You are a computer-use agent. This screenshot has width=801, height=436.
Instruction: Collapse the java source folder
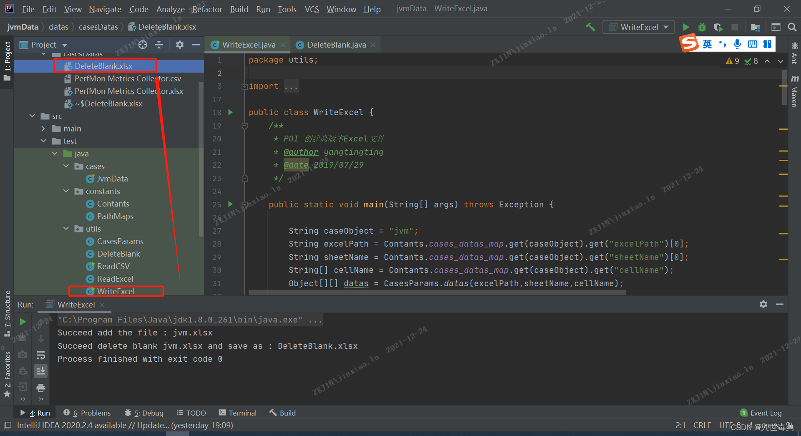click(55, 154)
